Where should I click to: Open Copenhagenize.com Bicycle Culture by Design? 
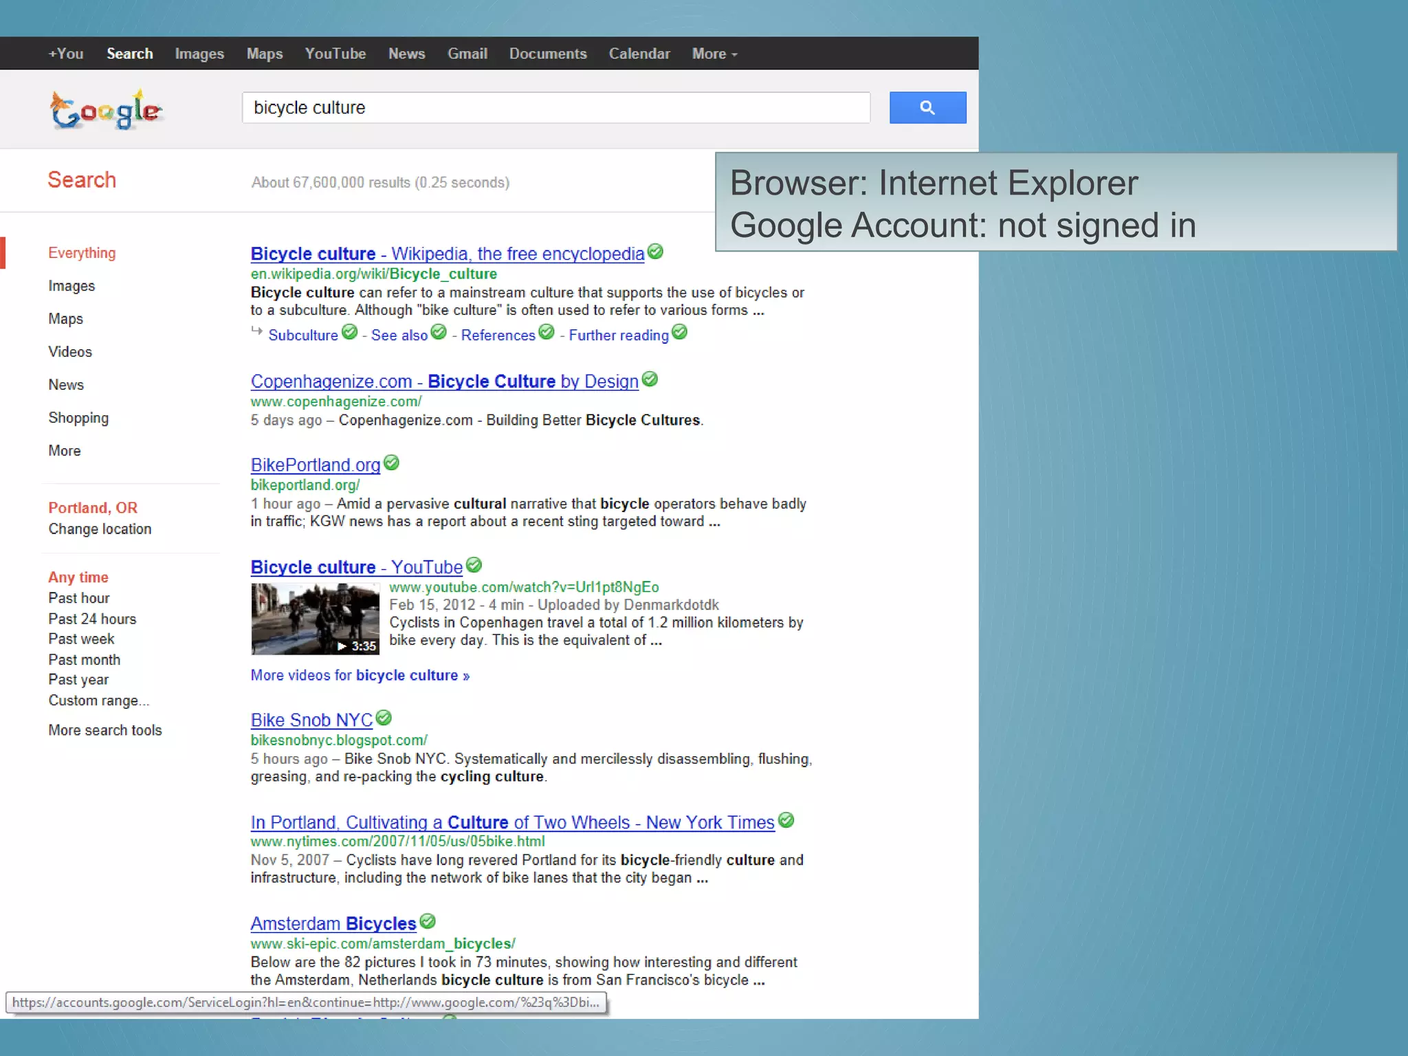coord(445,381)
